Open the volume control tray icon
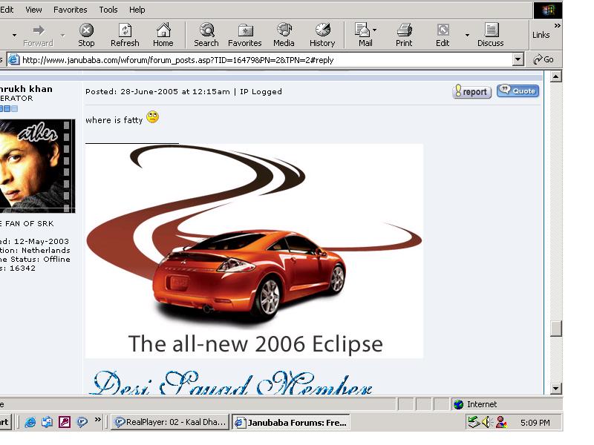 tap(488, 422)
